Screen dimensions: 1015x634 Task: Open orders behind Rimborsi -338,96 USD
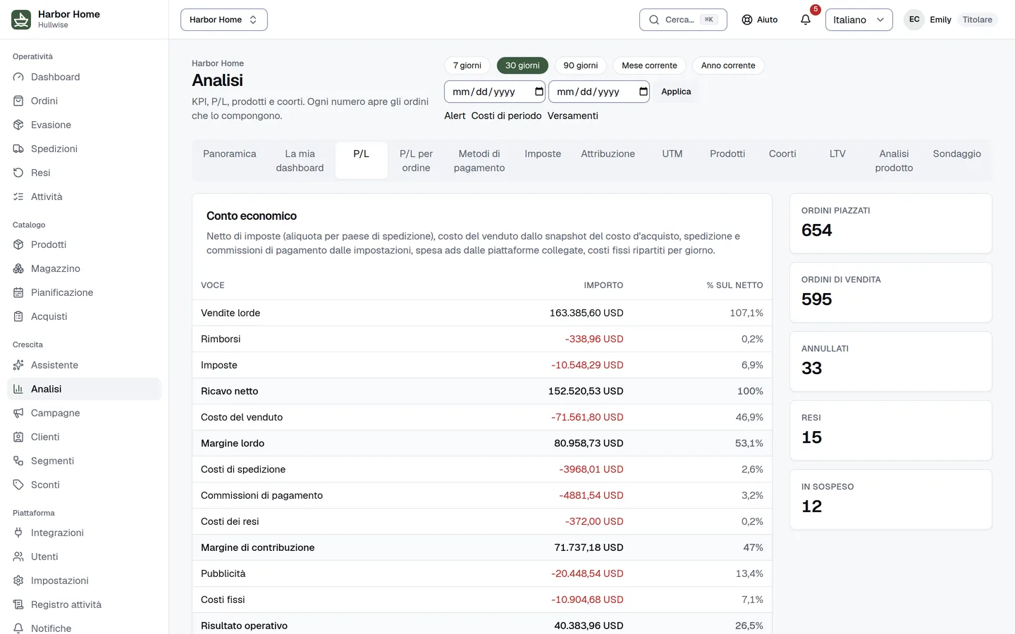(594, 339)
